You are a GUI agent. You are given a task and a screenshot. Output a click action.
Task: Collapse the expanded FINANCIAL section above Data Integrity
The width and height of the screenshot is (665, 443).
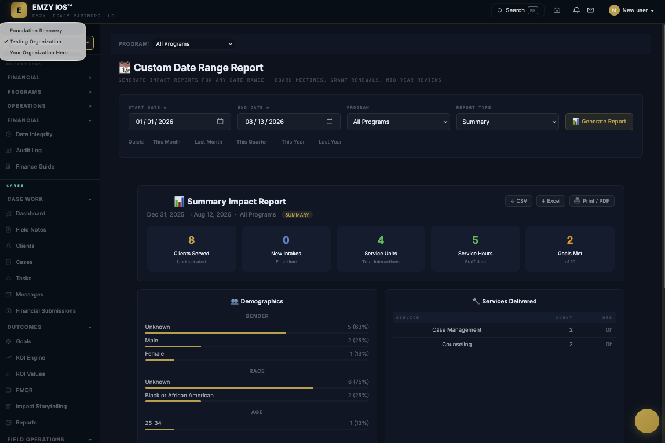pos(49,120)
